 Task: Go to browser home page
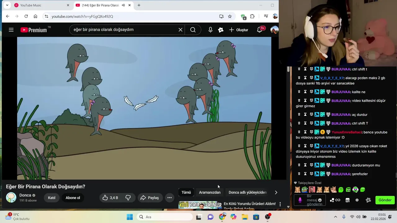[35, 16]
